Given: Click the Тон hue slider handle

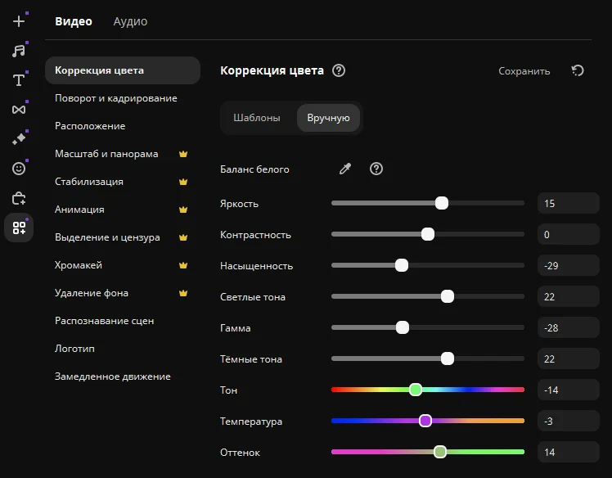Looking at the screenshot, I should pos(416,390).
